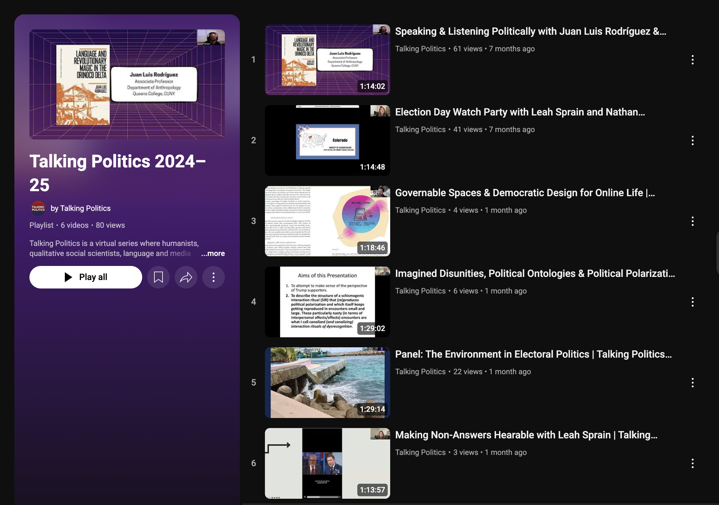719x505 pixels.
Task: Click Play all button
Action: pyautogui.click(x=86, y=277)
